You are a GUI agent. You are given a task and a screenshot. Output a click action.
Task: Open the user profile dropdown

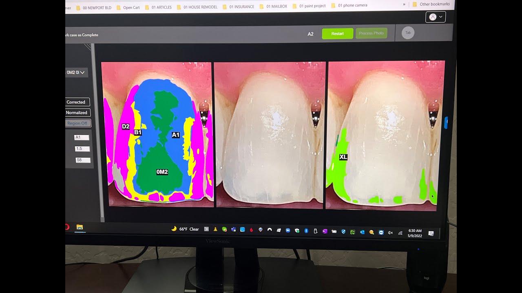click(x=435, y=17)
